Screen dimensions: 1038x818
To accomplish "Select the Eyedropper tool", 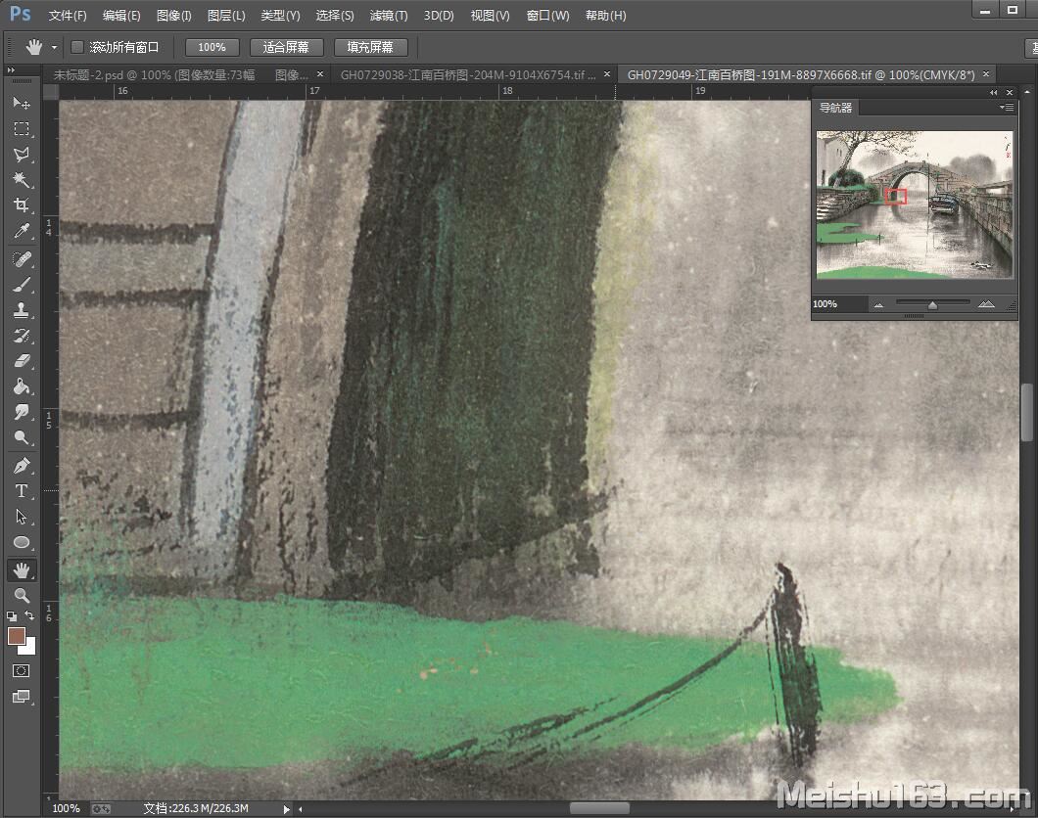I will coord(22,231).
